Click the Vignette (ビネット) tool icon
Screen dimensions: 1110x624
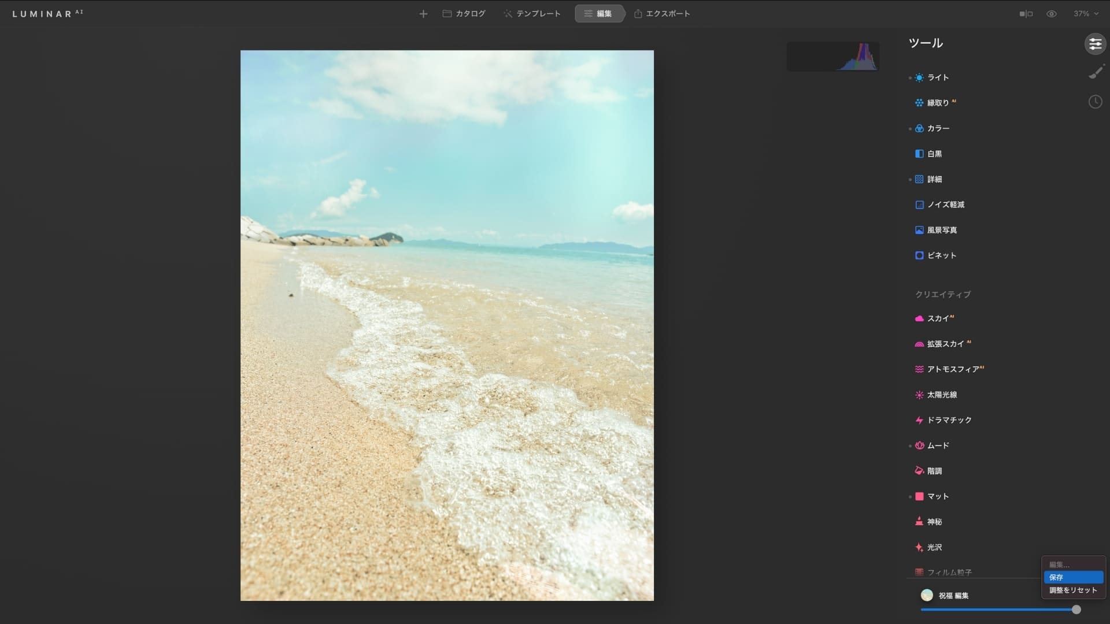[919, 255]
